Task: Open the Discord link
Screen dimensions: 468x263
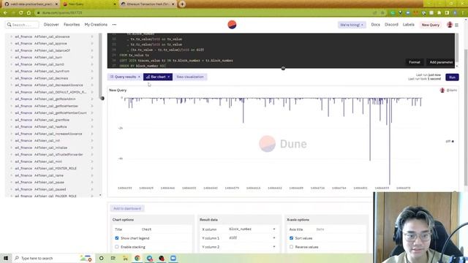Action: pos(391,24)
